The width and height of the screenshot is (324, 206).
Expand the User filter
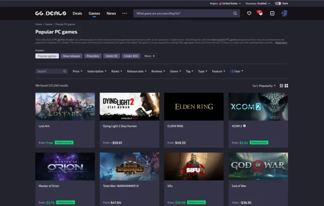tap(237, 71)
